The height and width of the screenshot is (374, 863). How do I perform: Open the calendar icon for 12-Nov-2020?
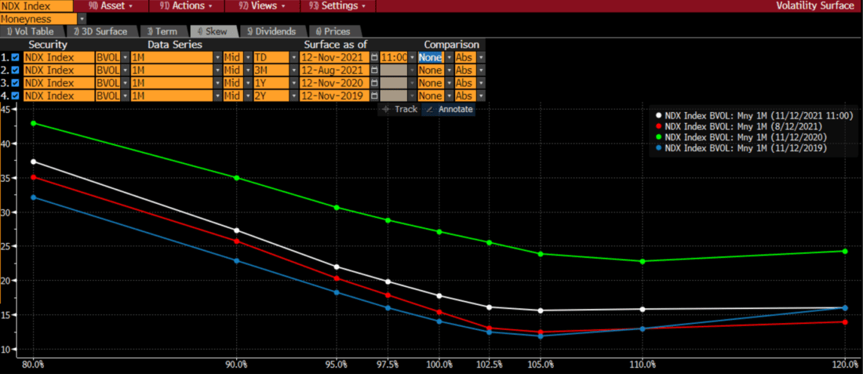[x=375, y=83]
